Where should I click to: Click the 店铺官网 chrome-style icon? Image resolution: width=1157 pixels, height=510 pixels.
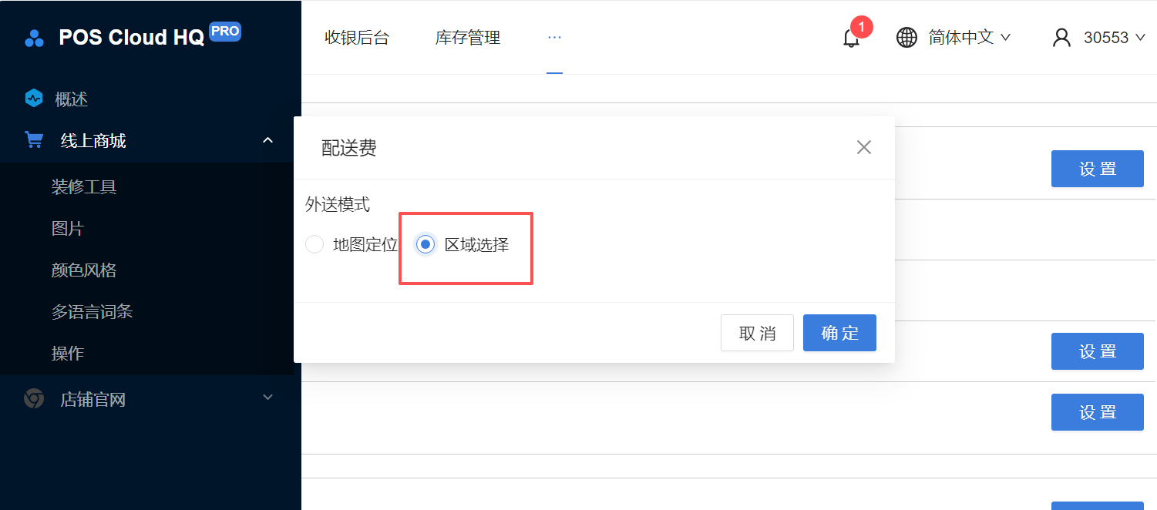pos(33,399)
